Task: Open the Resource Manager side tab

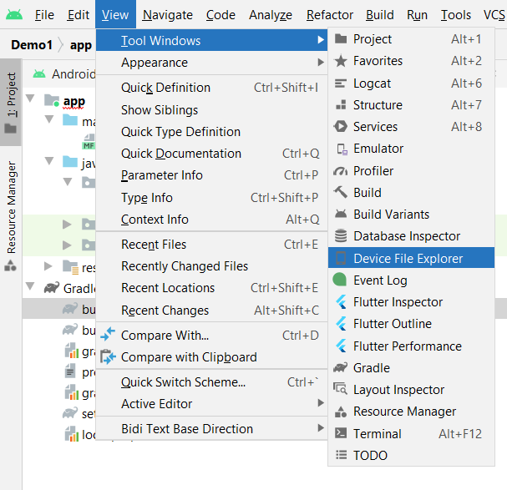Action: pos(11,215)
